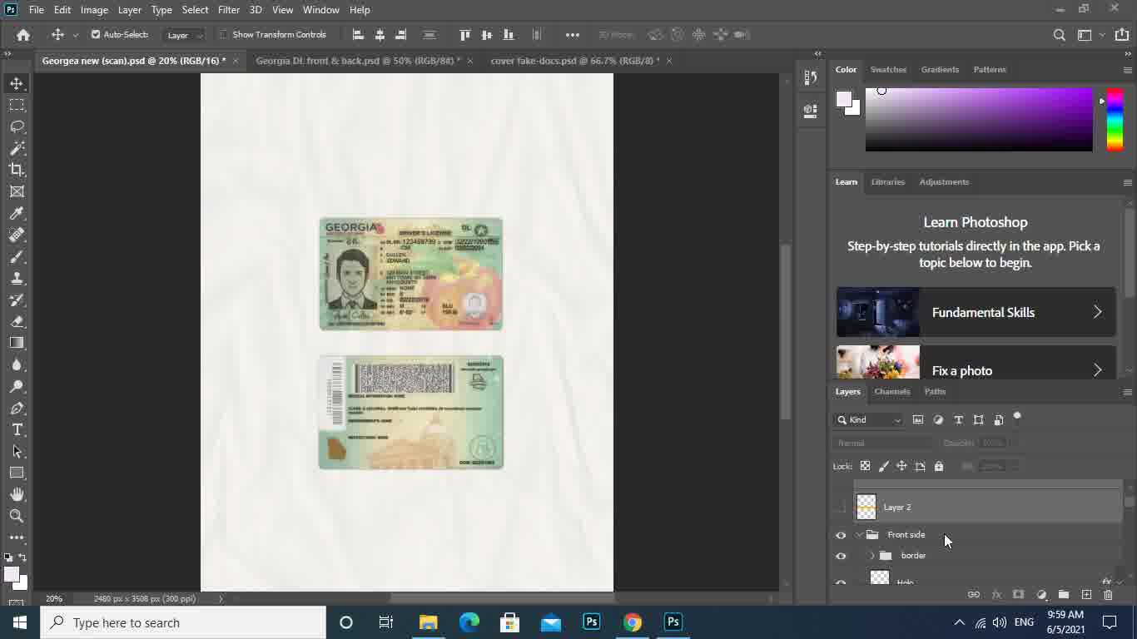The height and width of the screenshot is (639, 1137).
Task: Open the Layers panel menu
Action: [x=1128, y=392]
